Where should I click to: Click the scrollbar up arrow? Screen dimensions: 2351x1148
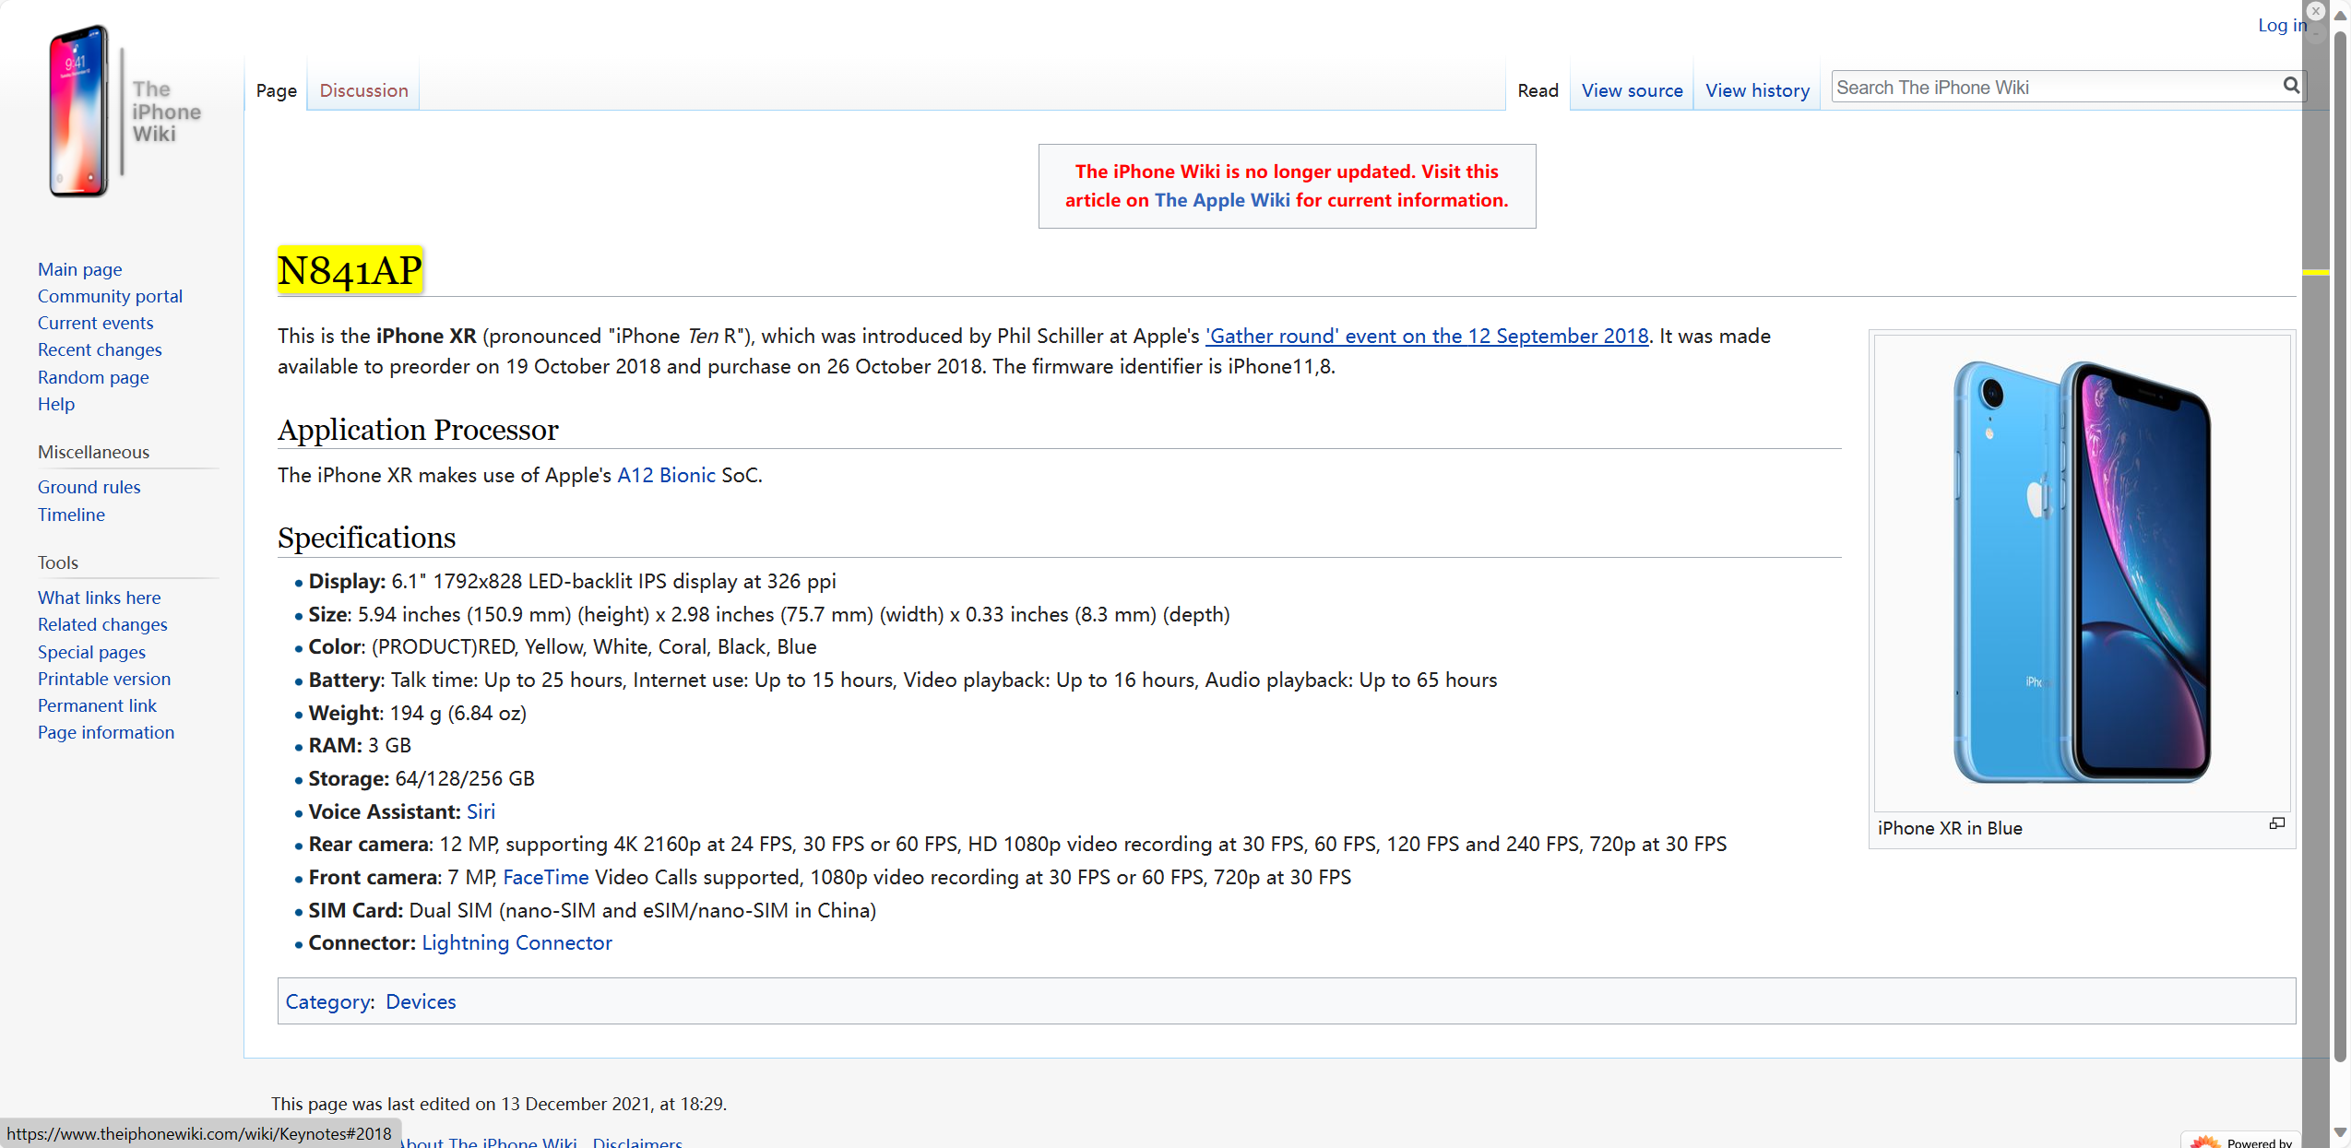pos(2340,16)
